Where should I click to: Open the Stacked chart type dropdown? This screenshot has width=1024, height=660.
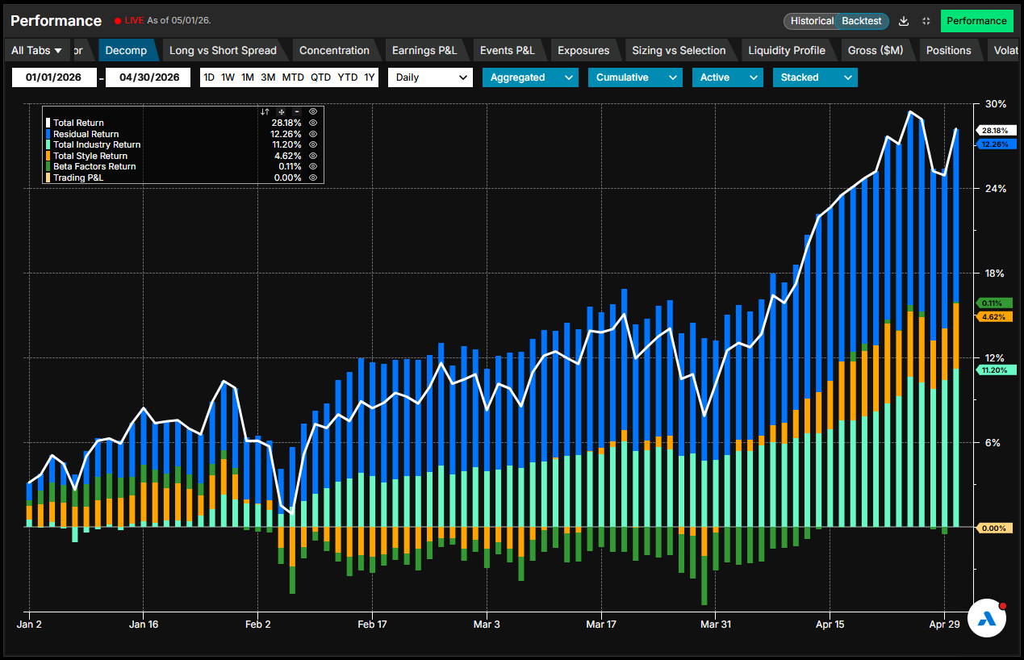815,77
